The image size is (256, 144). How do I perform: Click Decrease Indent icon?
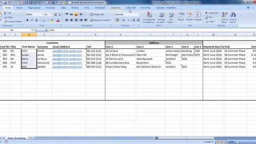point(81,20)
